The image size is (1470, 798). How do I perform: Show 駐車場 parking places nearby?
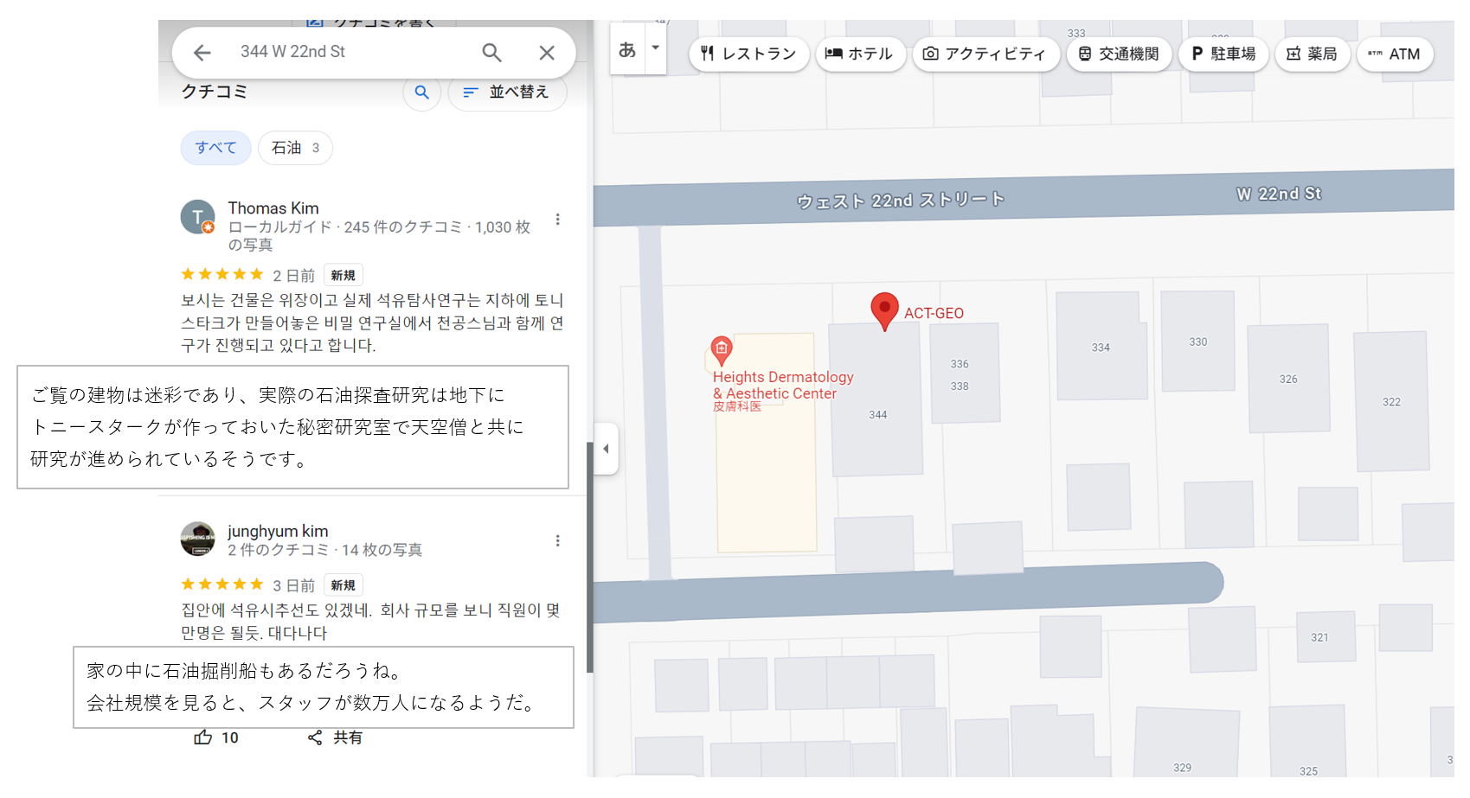tap(1223, 54)
